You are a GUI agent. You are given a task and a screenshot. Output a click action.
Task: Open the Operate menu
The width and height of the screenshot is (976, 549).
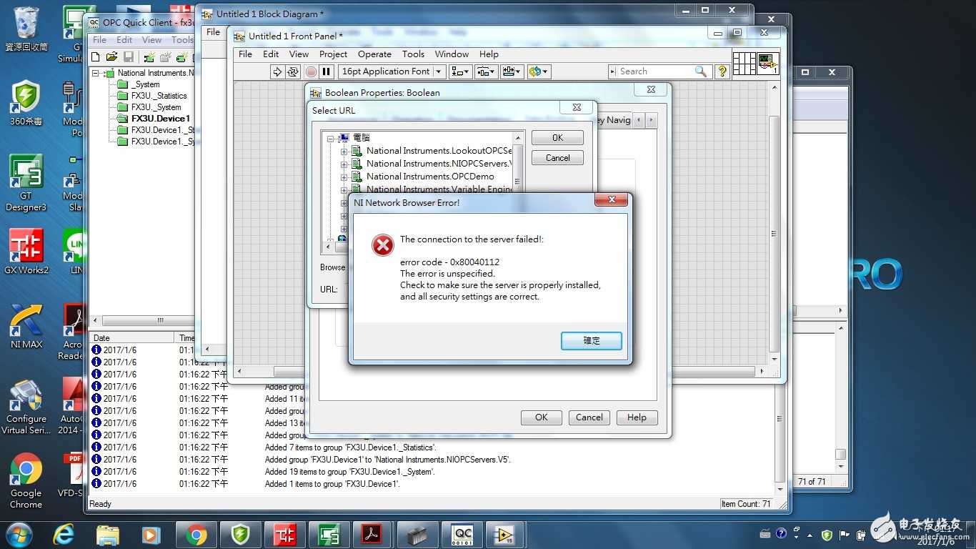click(x=374, y=54)
